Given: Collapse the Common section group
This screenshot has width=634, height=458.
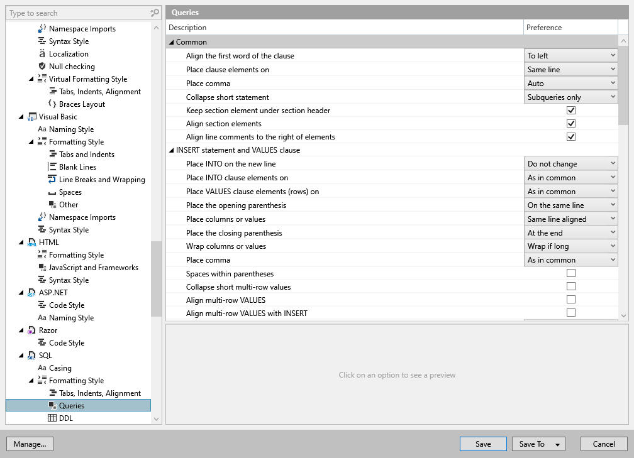Looking at the screenshot, I should coord(171,42).
